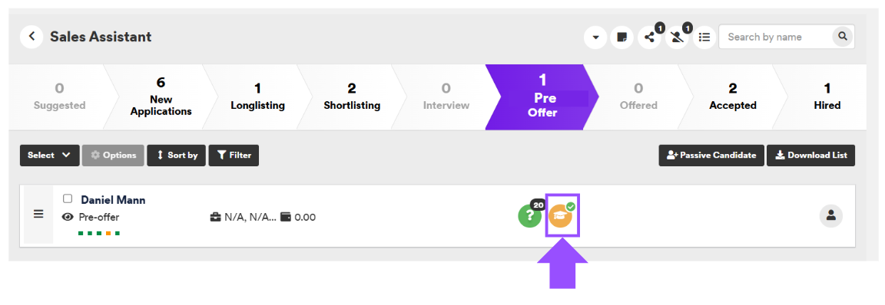Click the share icon with badge

650,37
